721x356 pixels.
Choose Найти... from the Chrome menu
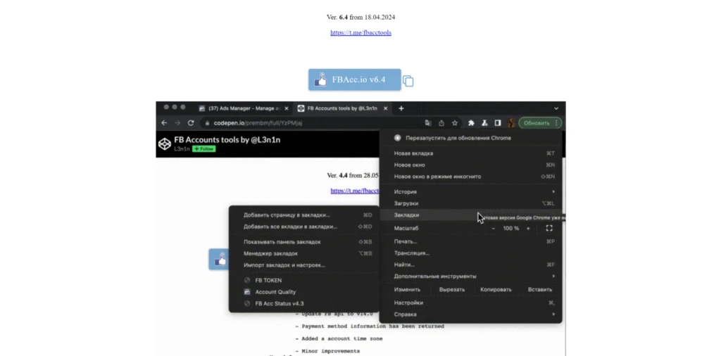click(471, 265)
